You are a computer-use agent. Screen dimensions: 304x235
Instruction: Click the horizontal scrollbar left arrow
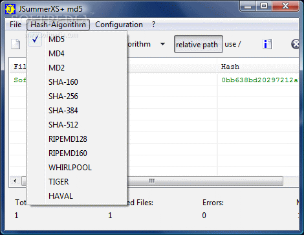click(x=15, y=181)
